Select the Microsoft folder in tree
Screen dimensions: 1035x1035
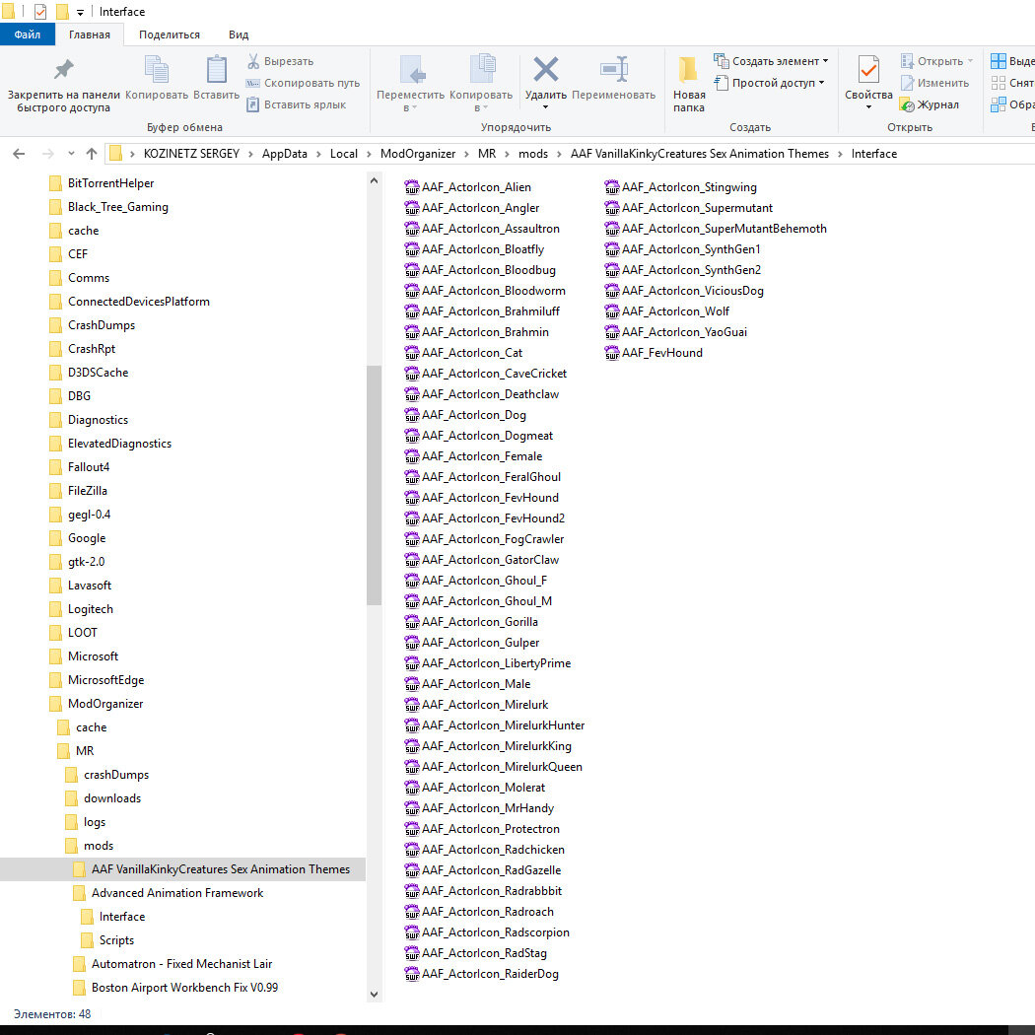point(93,656)
